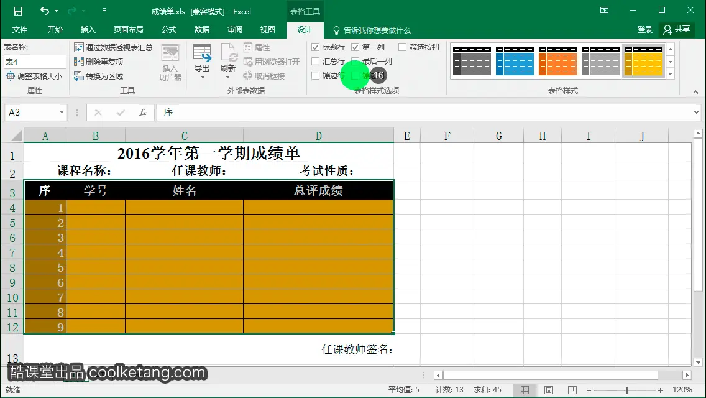The height and width of the screenshot is (398, 706).
Task: Click vertical scrollbar down arrow
Action: [698, 362]
